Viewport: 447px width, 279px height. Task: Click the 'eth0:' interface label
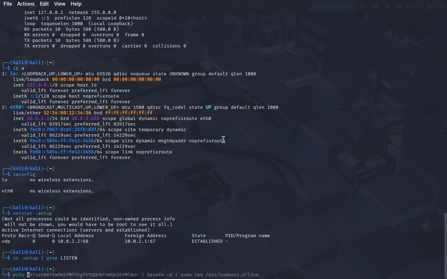click(x=17, y=107)
